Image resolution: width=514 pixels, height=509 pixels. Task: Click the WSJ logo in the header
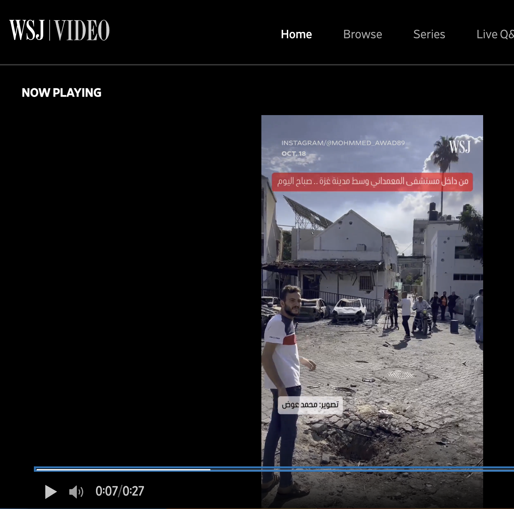point(27,30)
